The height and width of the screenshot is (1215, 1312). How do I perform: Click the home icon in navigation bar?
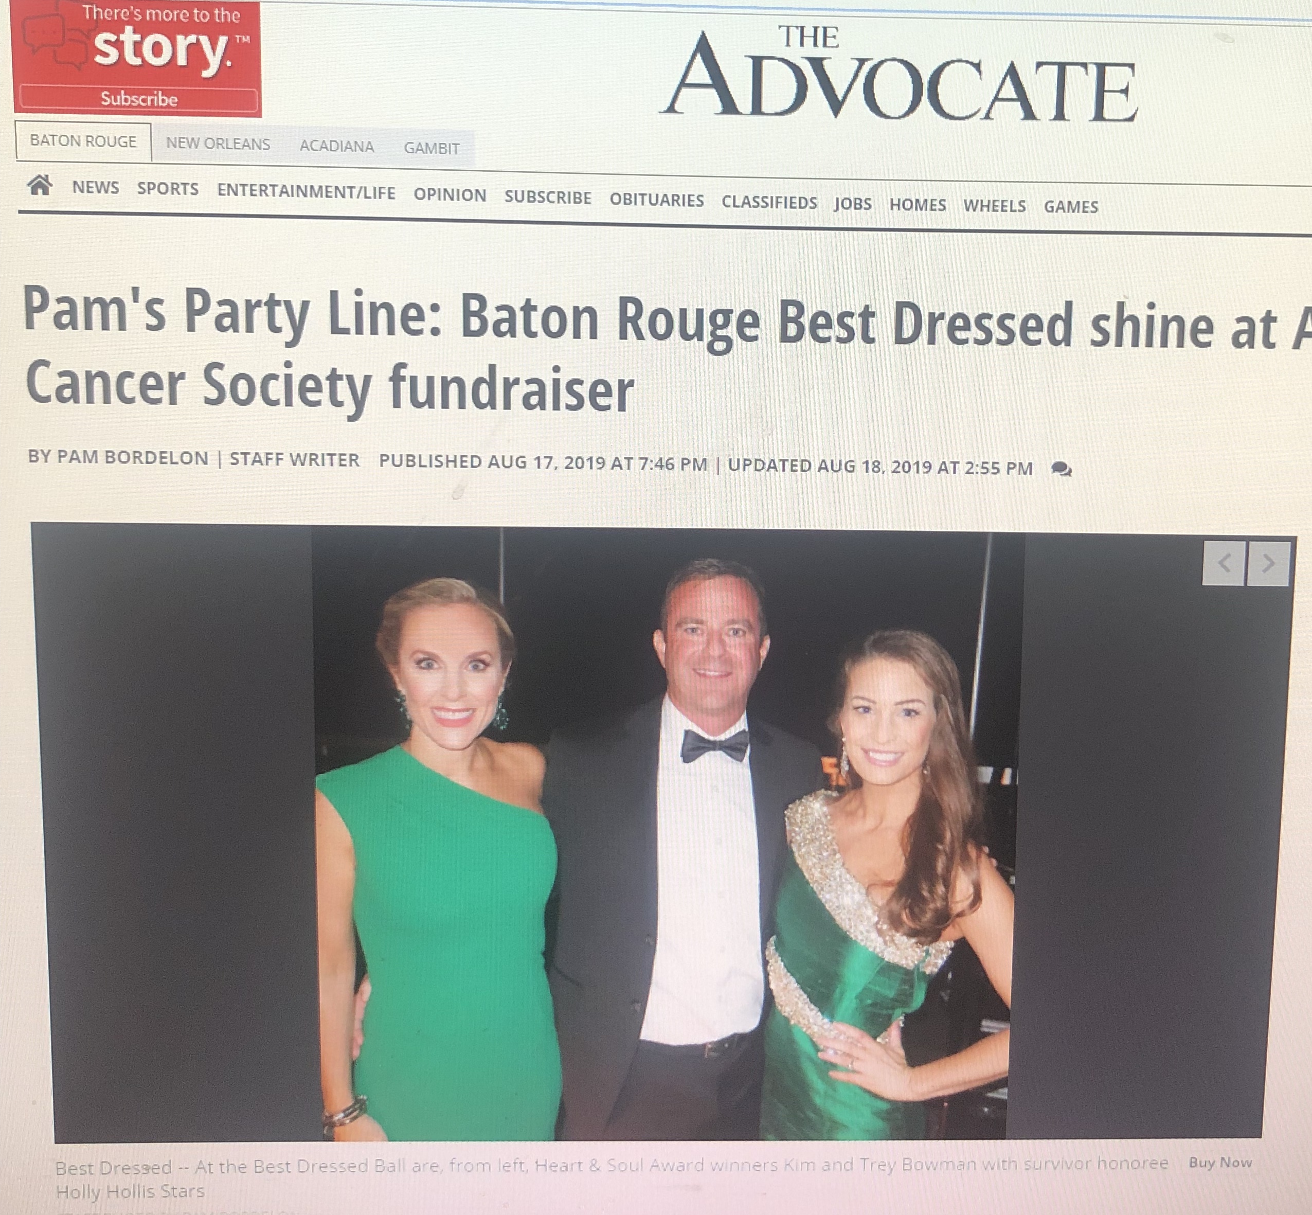click(x=40, y=185)
